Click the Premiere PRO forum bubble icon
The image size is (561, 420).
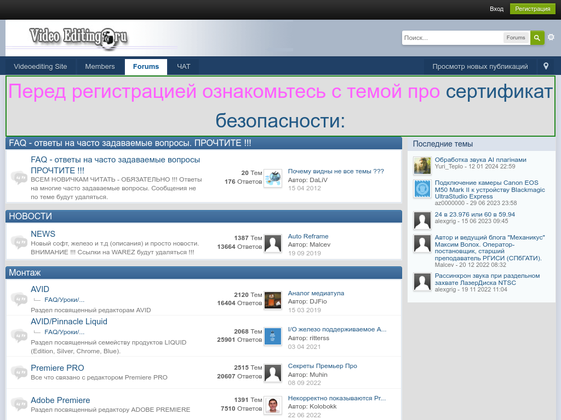tap(19, 372)
